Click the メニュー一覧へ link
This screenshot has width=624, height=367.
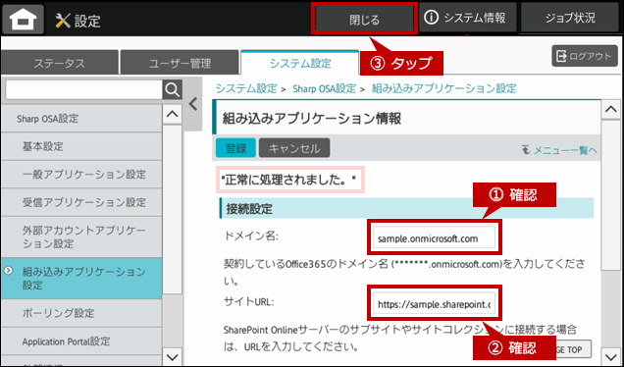coord(565,150)
